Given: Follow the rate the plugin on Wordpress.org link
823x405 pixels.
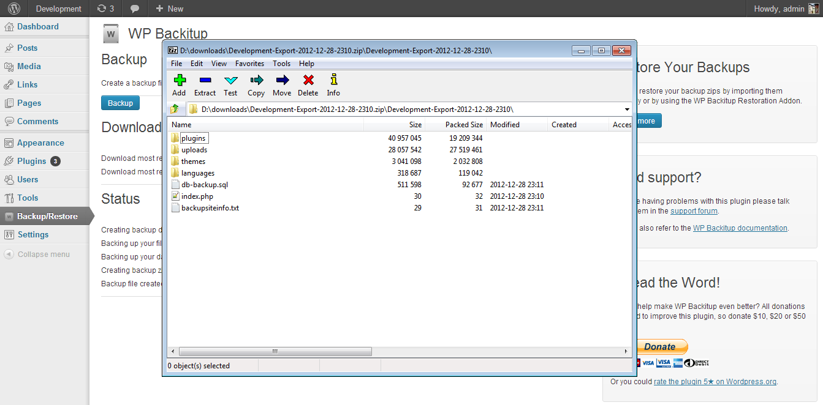Looking at the screenshot, I should coord(715,382).
